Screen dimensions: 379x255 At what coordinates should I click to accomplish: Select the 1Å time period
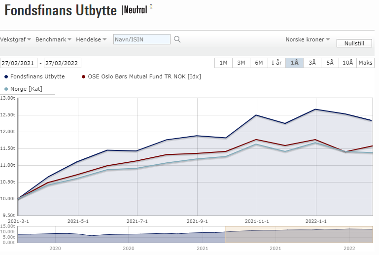(294, 63)
